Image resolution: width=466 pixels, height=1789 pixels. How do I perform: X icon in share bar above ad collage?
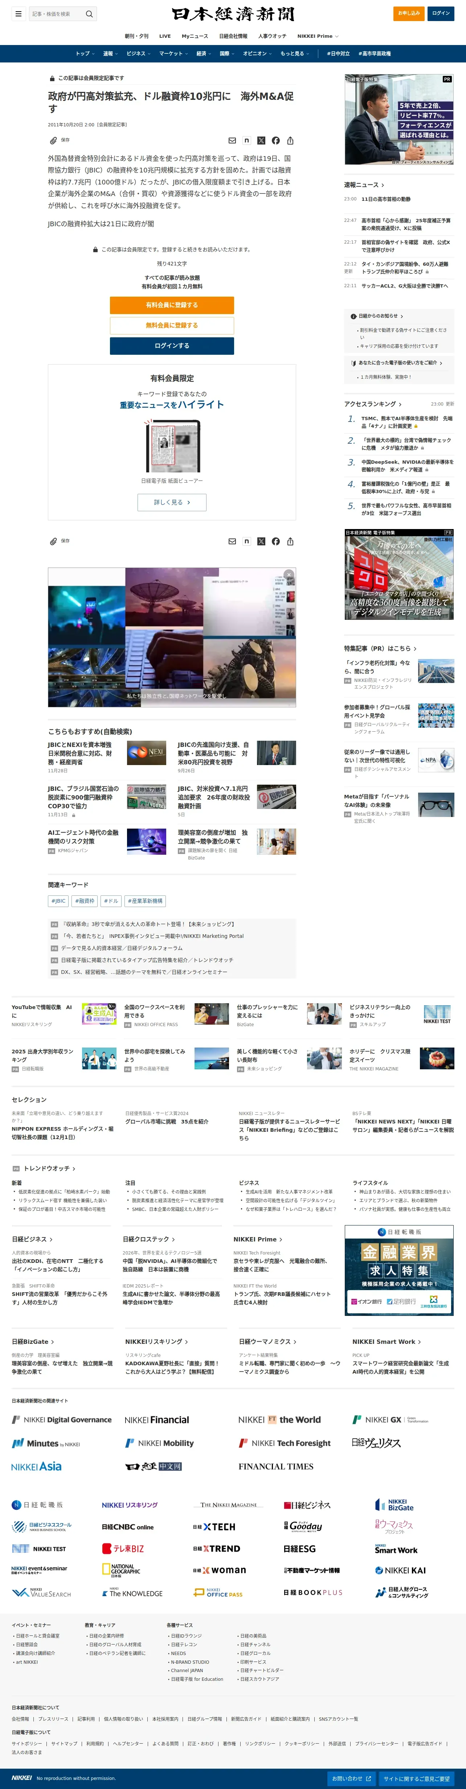[x=261, y=541]
